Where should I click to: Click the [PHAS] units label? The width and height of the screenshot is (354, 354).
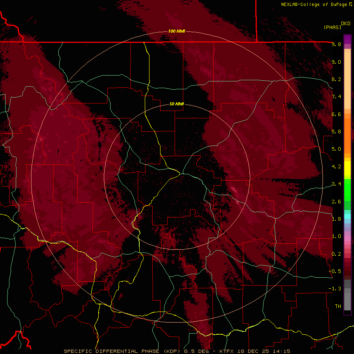click(332, 27)
